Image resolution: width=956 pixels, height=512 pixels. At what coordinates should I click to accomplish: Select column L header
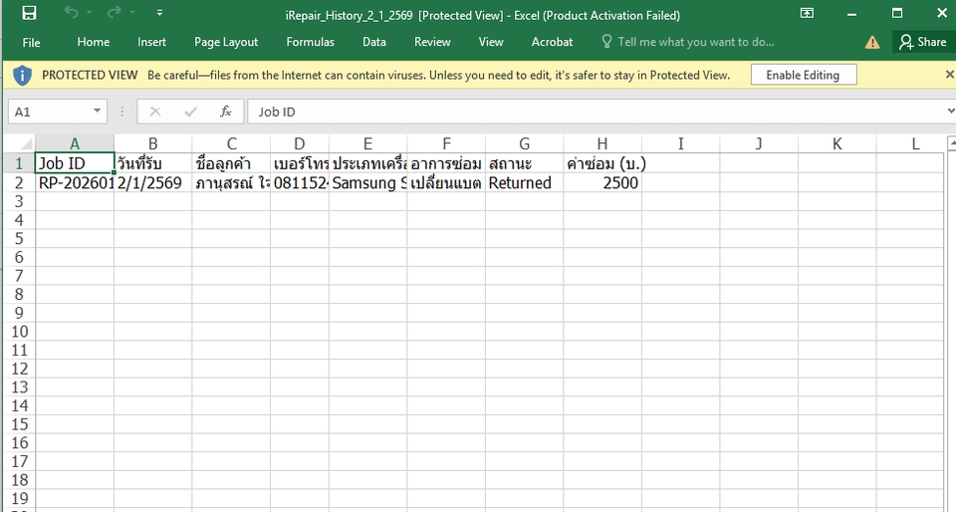[915, 143]
